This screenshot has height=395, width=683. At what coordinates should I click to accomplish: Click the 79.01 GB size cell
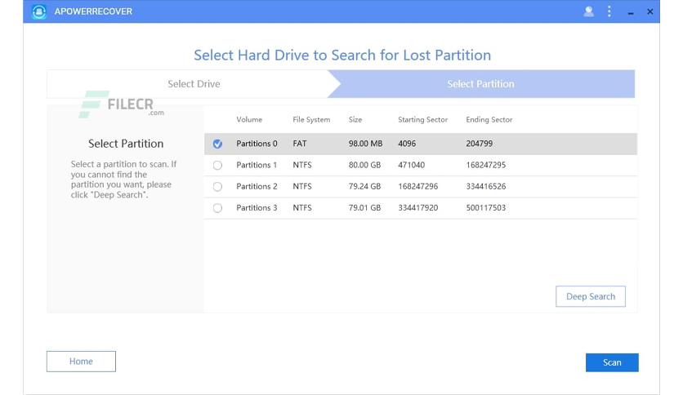pos(364,207)
